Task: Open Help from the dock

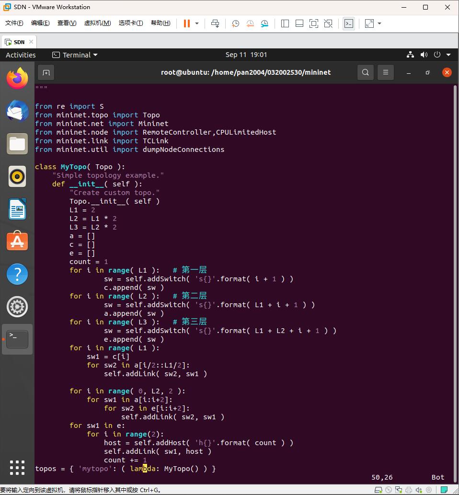Action: point(17,274)
